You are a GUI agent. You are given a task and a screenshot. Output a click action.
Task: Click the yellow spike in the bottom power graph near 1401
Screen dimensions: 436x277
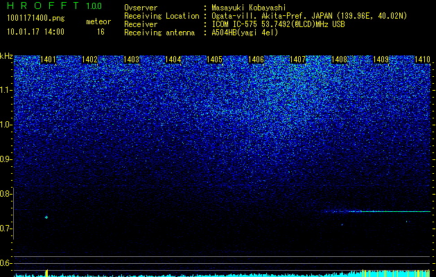46,273
